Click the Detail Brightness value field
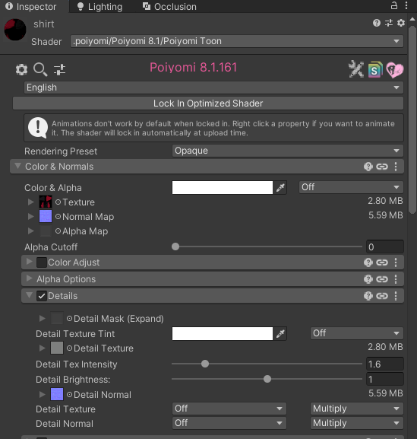 (385, 379)
